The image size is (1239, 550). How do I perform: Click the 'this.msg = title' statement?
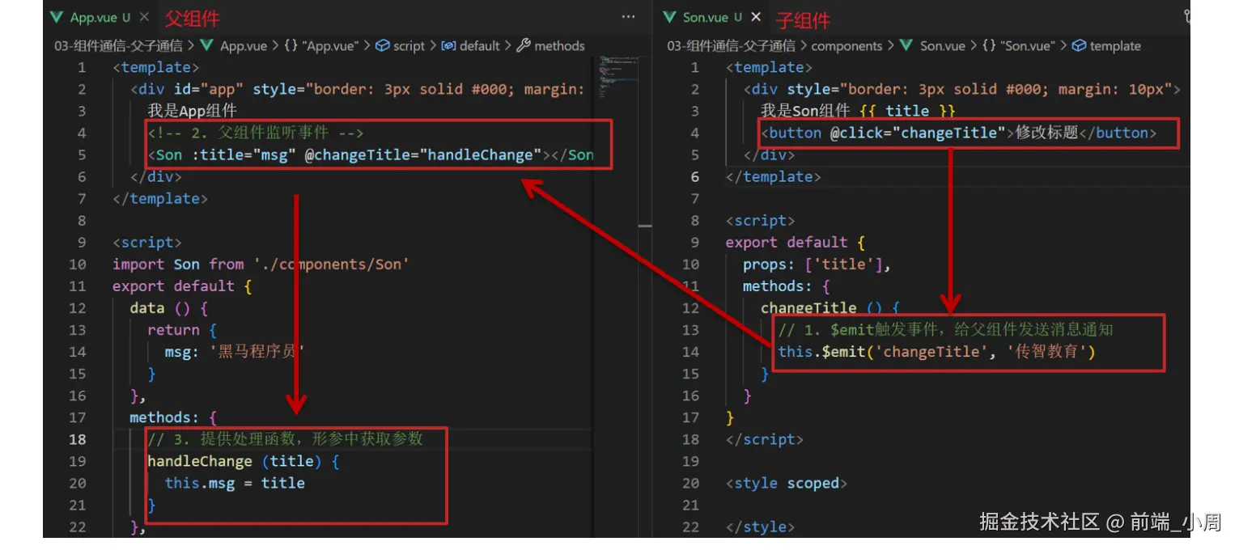pos(235,483)
